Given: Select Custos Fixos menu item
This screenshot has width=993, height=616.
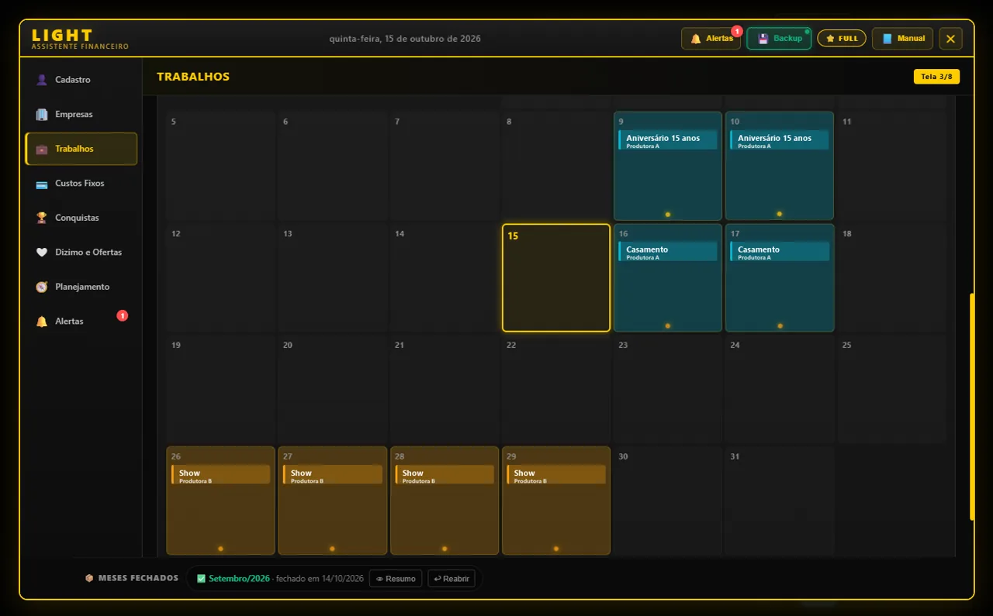Looking at the screenshot, I should point(81,184).
